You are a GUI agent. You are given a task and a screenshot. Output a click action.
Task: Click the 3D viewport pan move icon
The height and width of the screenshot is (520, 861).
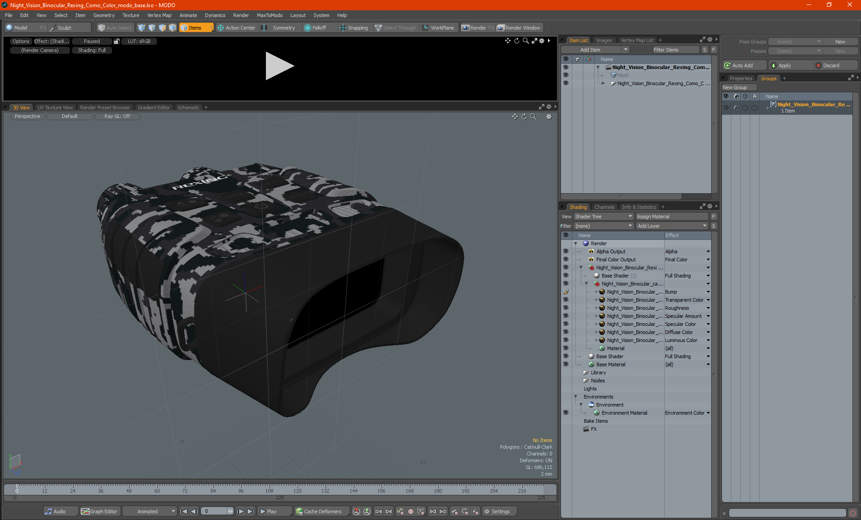pyautogui.click(x=515, y=117)
